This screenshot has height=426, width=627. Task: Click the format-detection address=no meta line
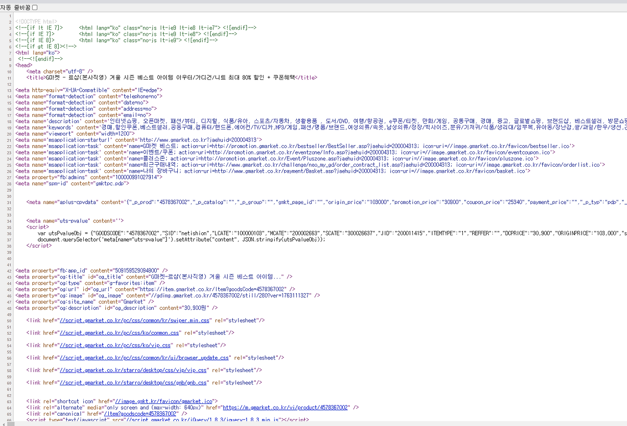pyautogui.click(x=86, y=108)
